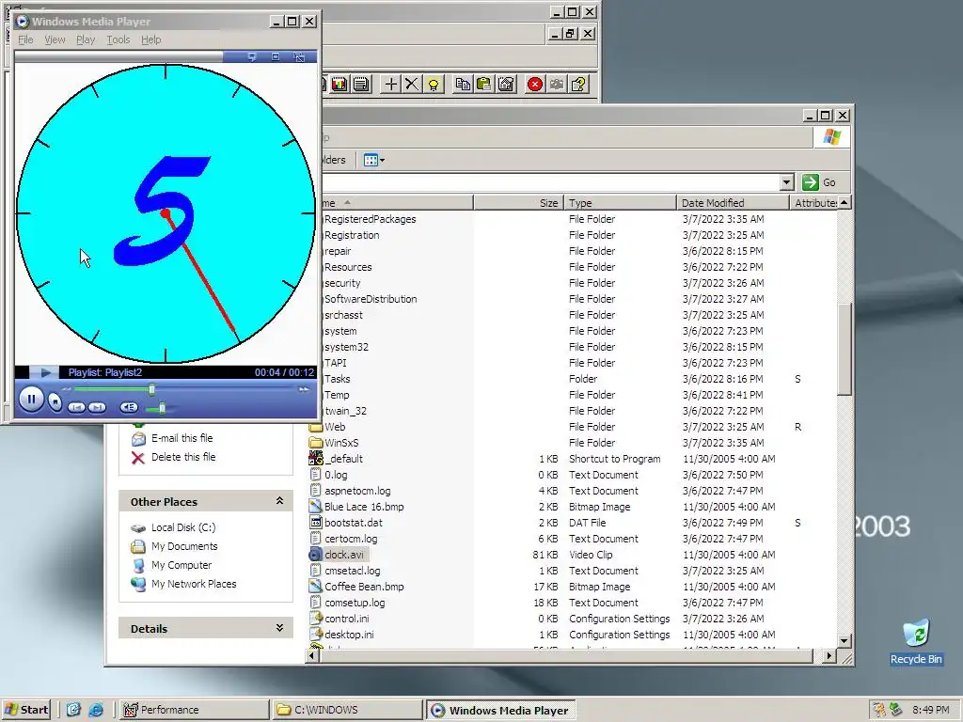This screenshot has height=722, width=963.
Task: Click the Go button in Explorer
Action: (x=820, y=182)
